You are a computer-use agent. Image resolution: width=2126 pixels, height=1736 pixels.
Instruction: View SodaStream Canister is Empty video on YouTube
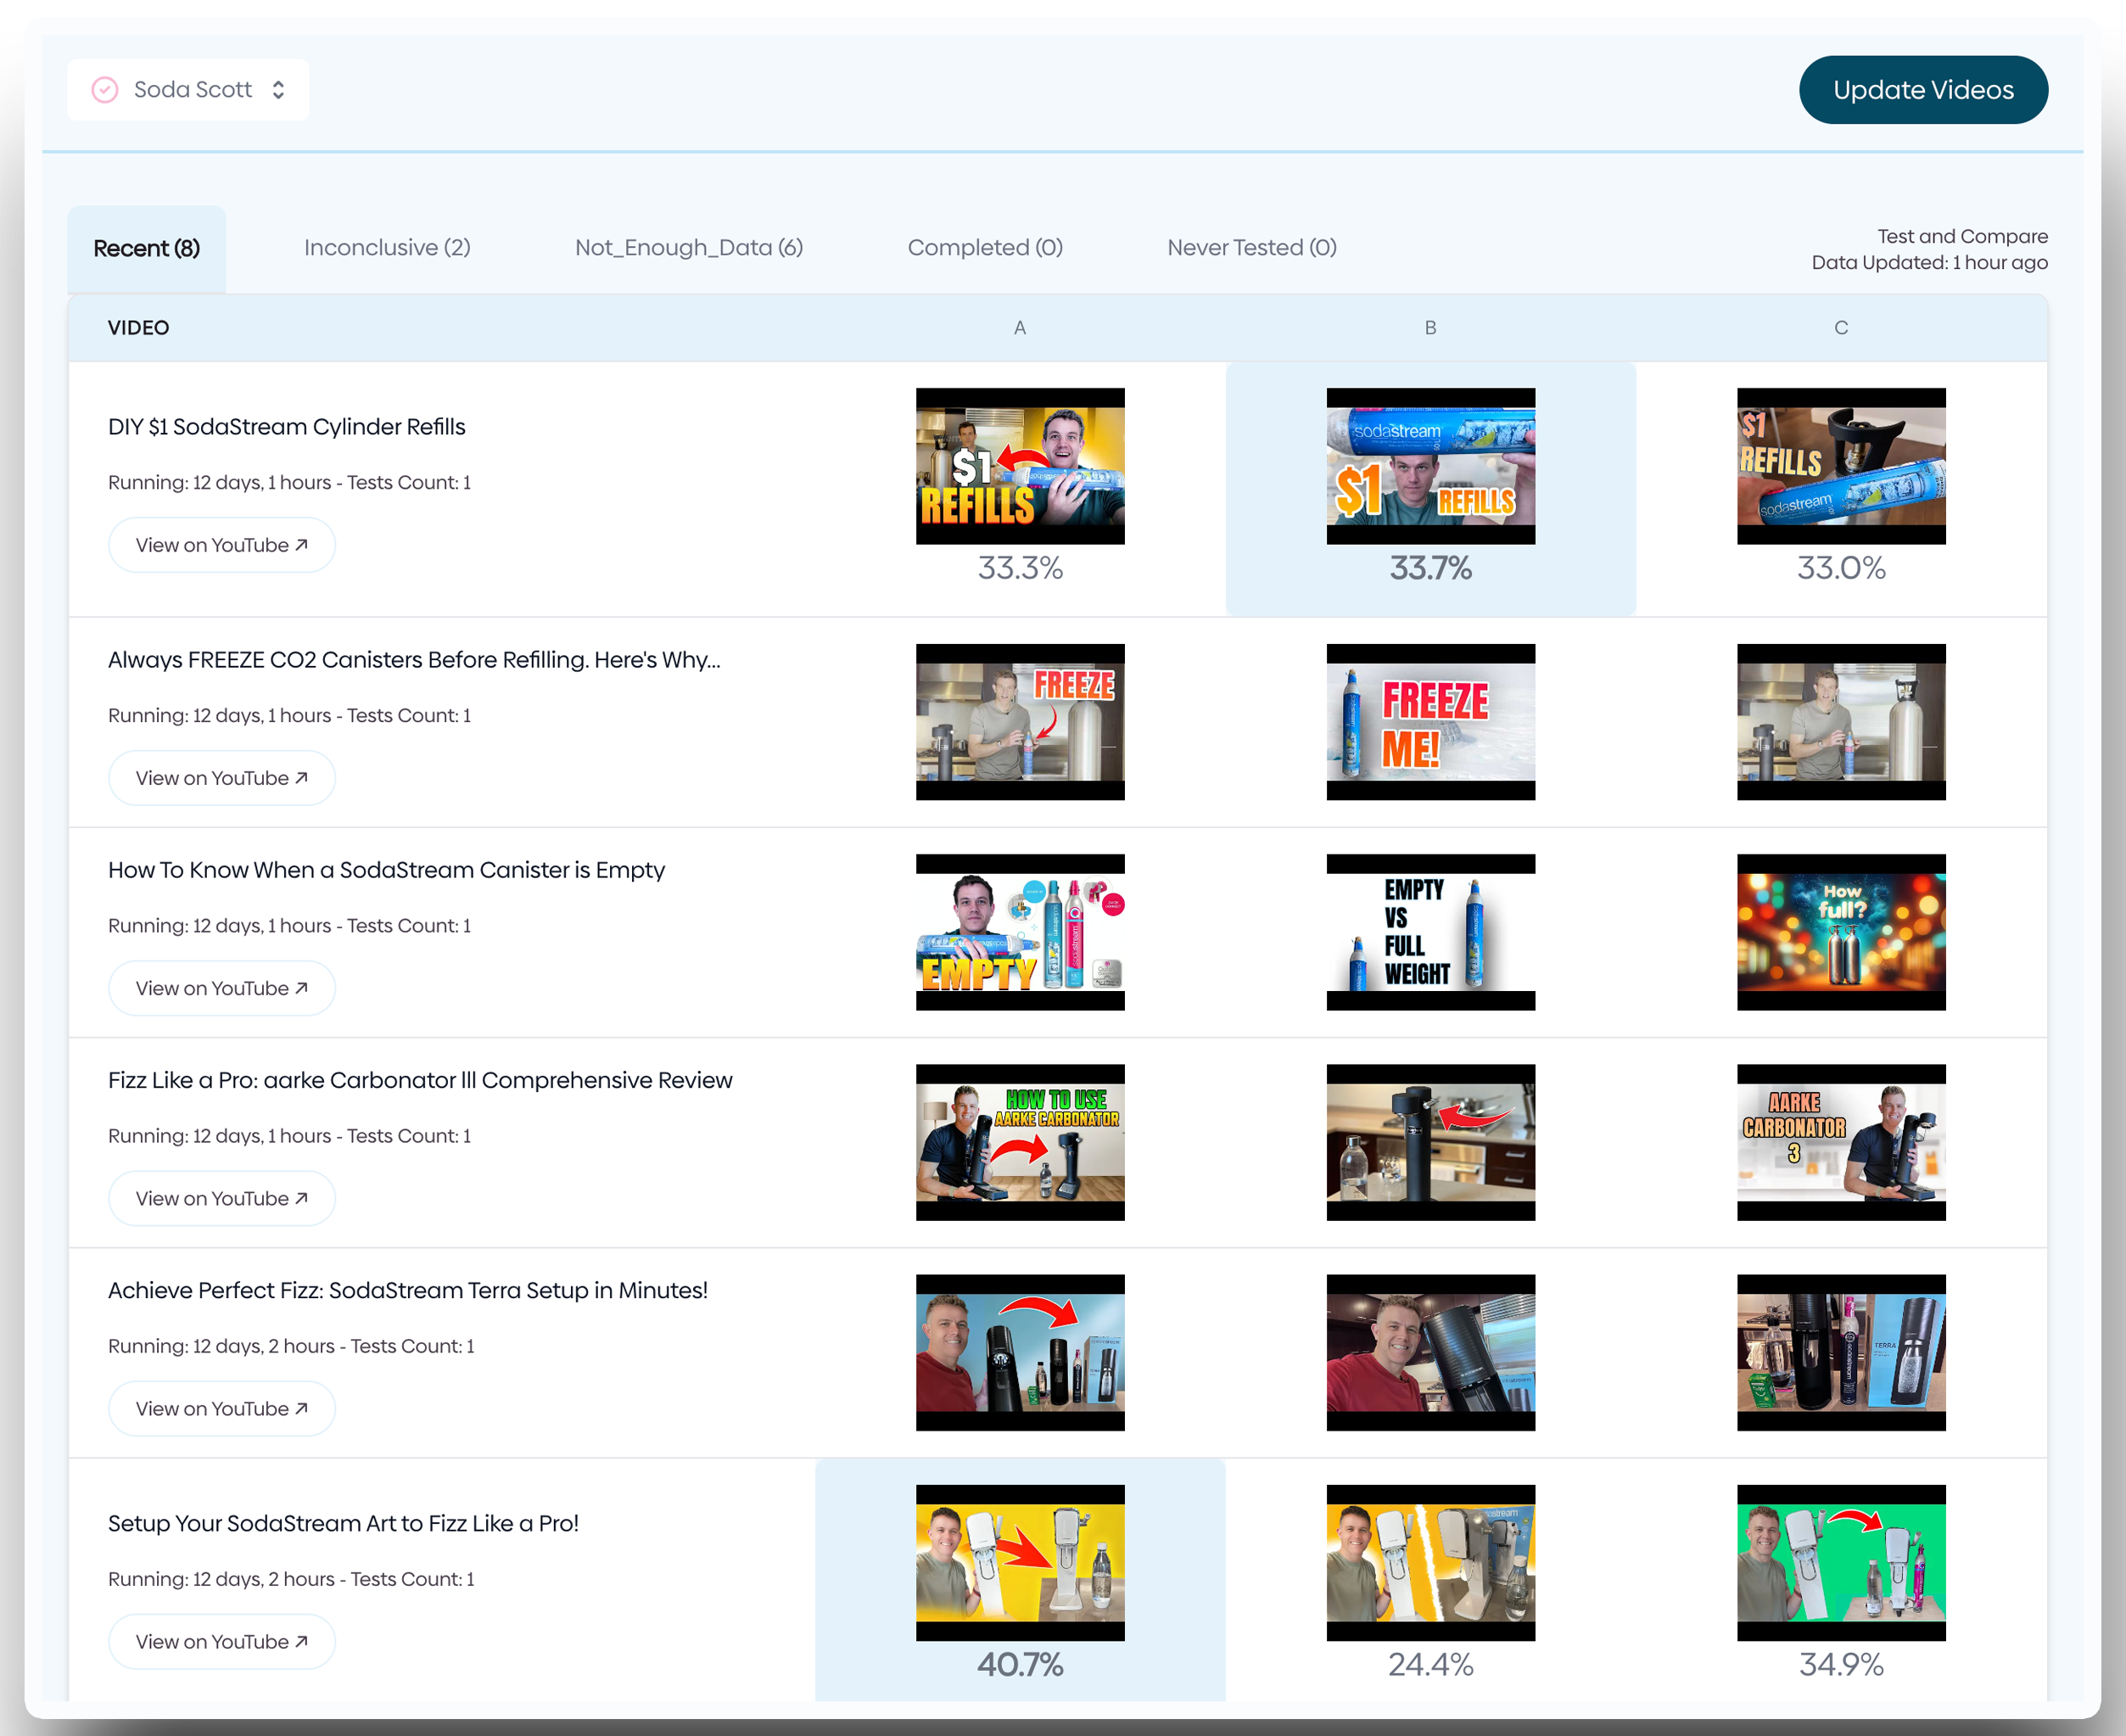222,988
